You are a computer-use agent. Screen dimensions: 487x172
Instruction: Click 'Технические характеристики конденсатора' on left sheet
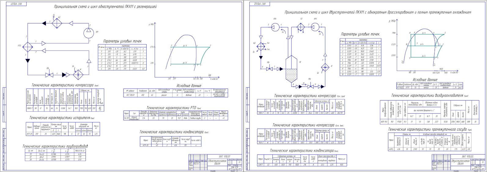(171, 132)
